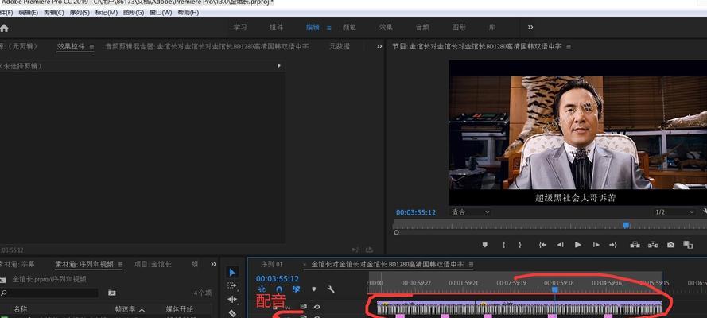Image resolution: width=707 pixels, height=318 pixels.
Task: Select the Razor tool
Action: pos(232,312)
